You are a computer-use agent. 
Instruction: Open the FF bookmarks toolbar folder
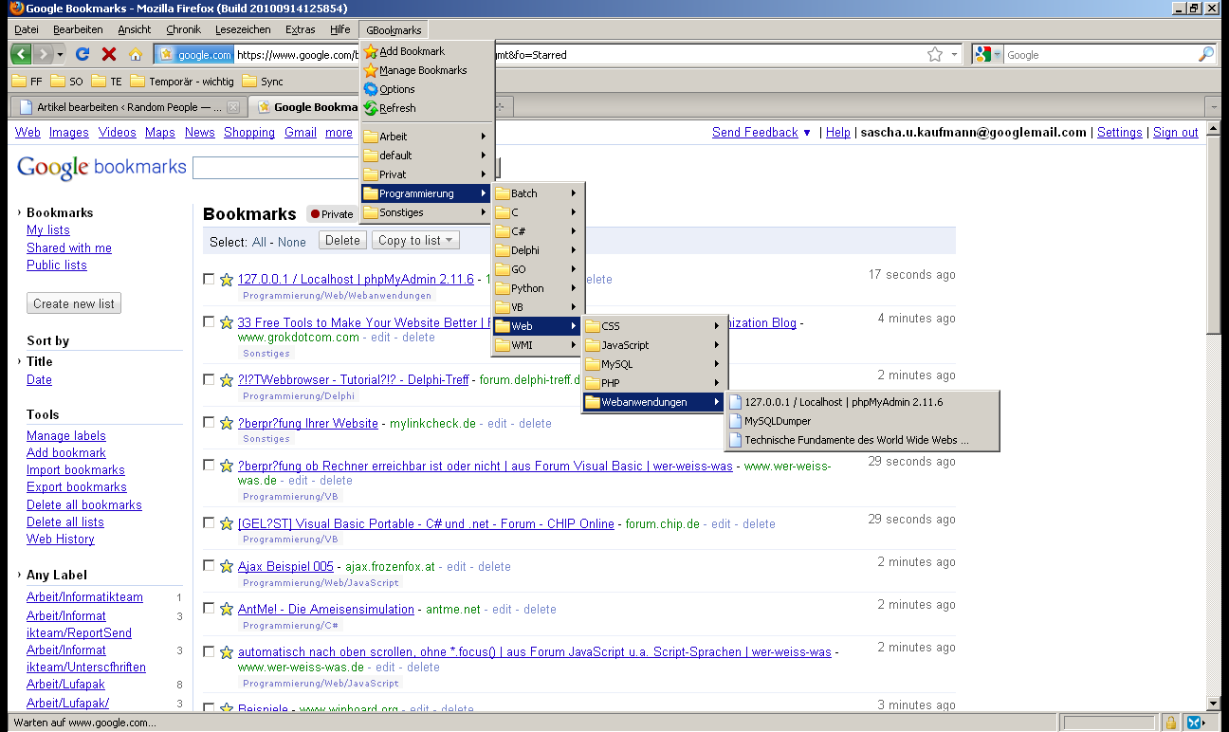coord(27,82)
